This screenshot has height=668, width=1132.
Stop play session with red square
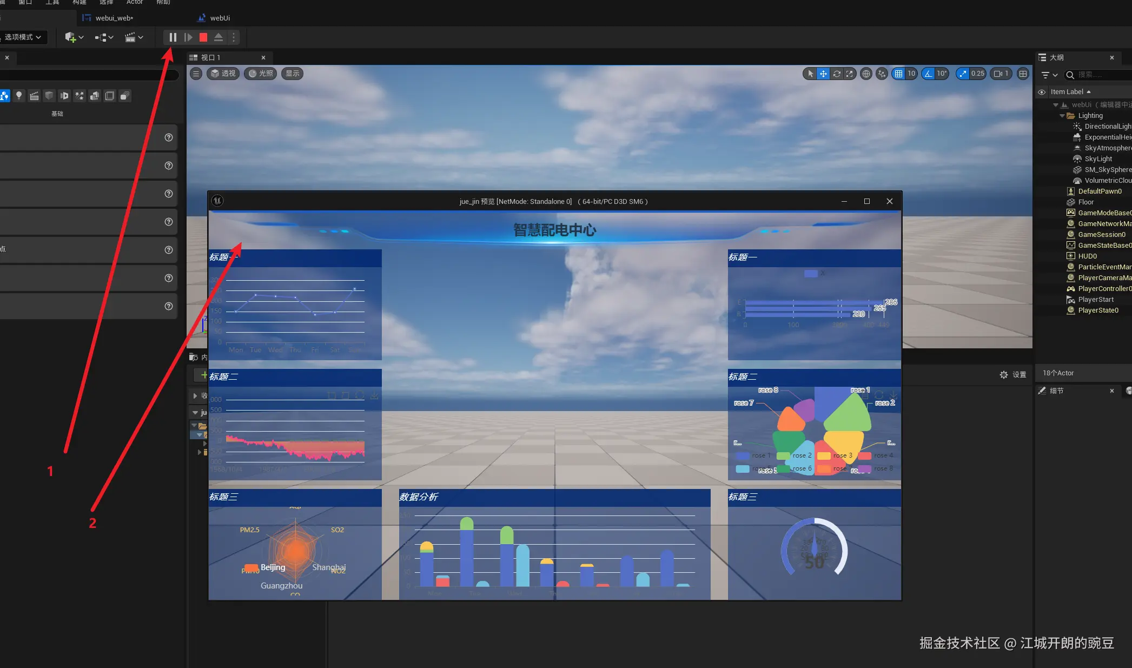pyautogui.click(x=203, y=37)
